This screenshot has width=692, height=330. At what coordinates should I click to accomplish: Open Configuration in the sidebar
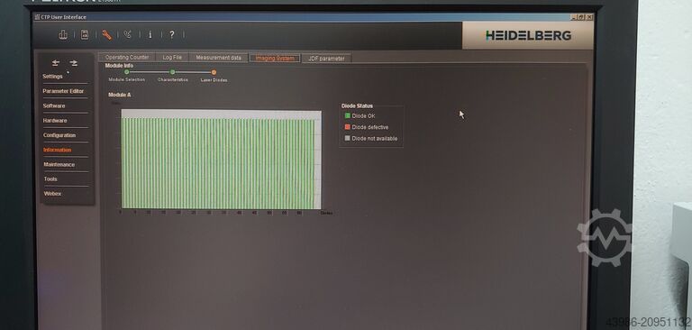(59, 135)
